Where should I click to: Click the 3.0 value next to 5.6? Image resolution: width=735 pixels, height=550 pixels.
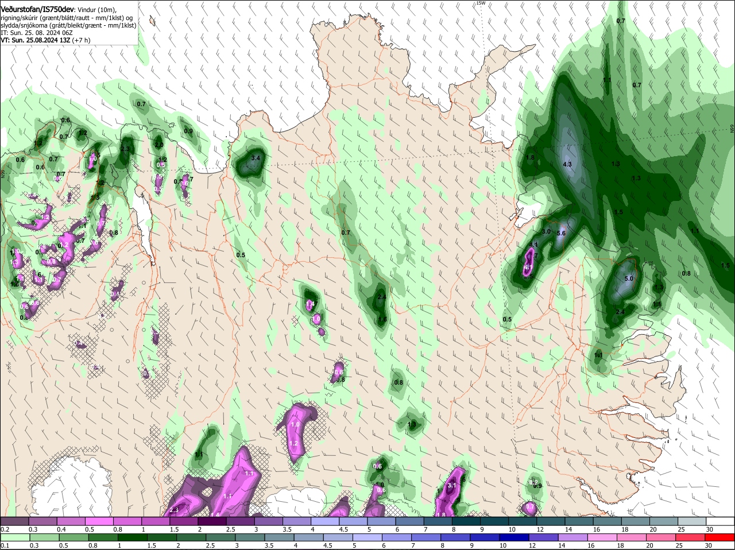click(546, 231)
